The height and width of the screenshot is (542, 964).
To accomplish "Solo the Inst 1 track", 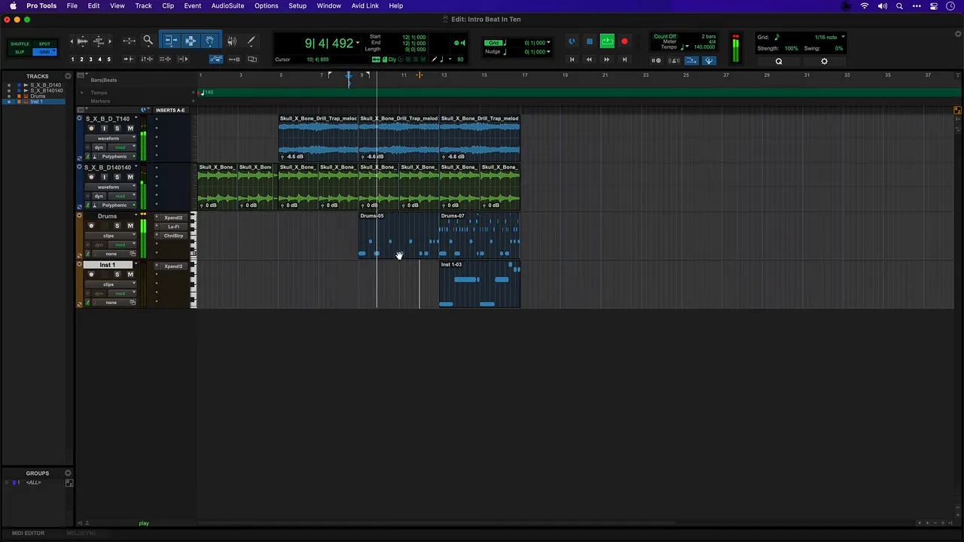I will coord(117,275).
